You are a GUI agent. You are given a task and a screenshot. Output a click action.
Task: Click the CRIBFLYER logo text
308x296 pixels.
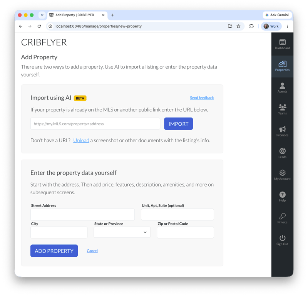[x=44, y=42]
